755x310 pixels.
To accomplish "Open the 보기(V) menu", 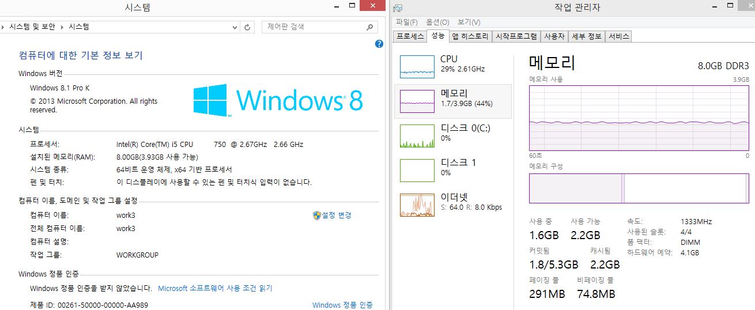I will tap(469, 22).
